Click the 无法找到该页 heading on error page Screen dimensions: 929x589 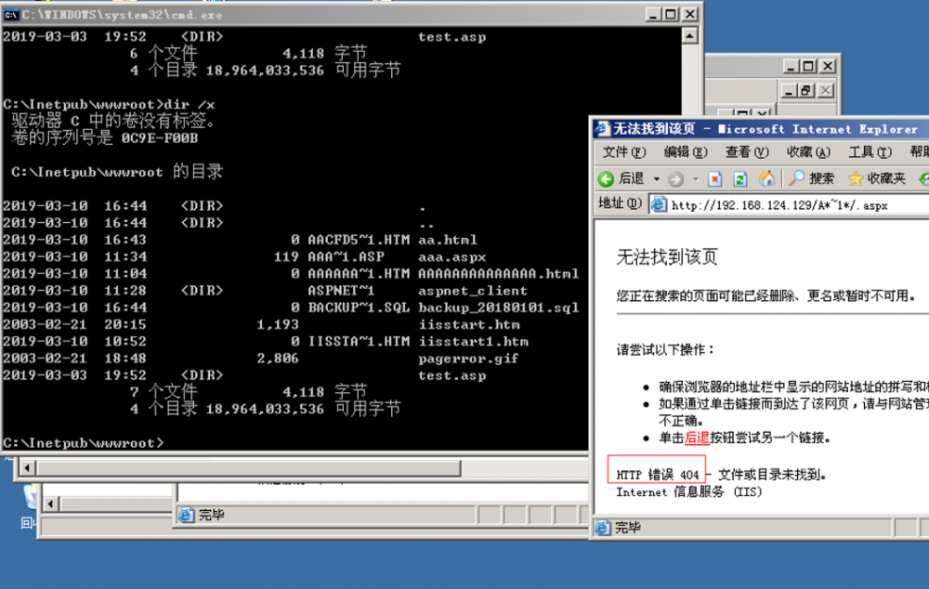click(x=667, y=256)
